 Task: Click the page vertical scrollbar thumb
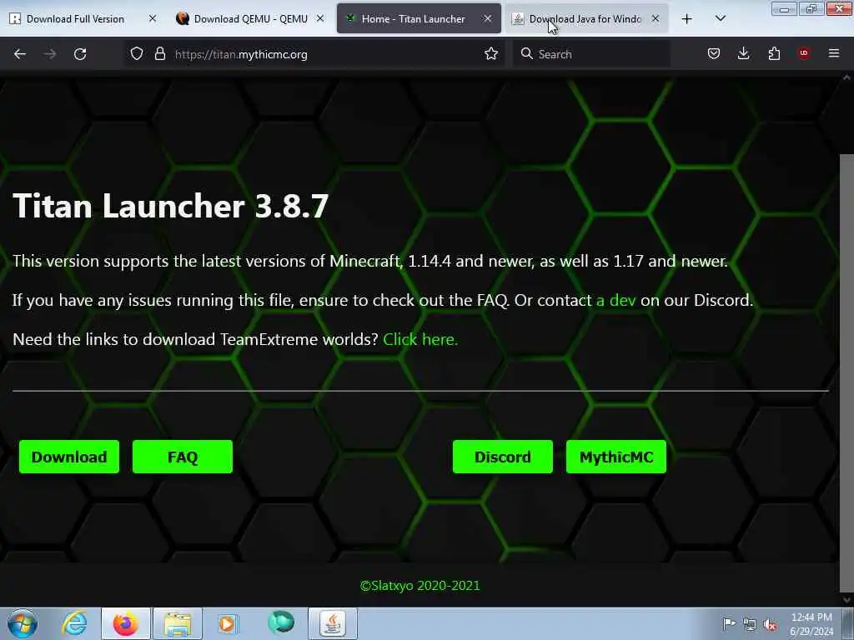846,372
